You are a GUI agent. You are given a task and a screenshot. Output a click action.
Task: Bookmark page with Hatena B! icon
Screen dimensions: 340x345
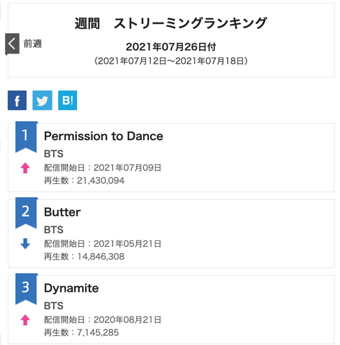click(67, 100)
